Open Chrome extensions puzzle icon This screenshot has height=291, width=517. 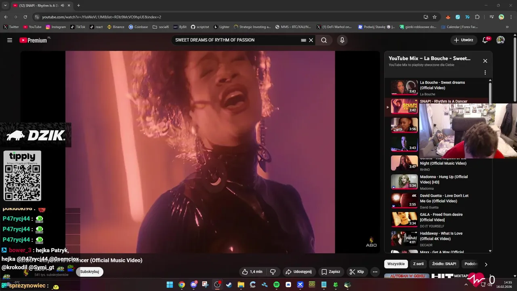(x=477, y=17)
